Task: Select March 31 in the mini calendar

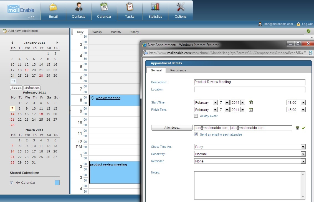Action: pos(34,163)
